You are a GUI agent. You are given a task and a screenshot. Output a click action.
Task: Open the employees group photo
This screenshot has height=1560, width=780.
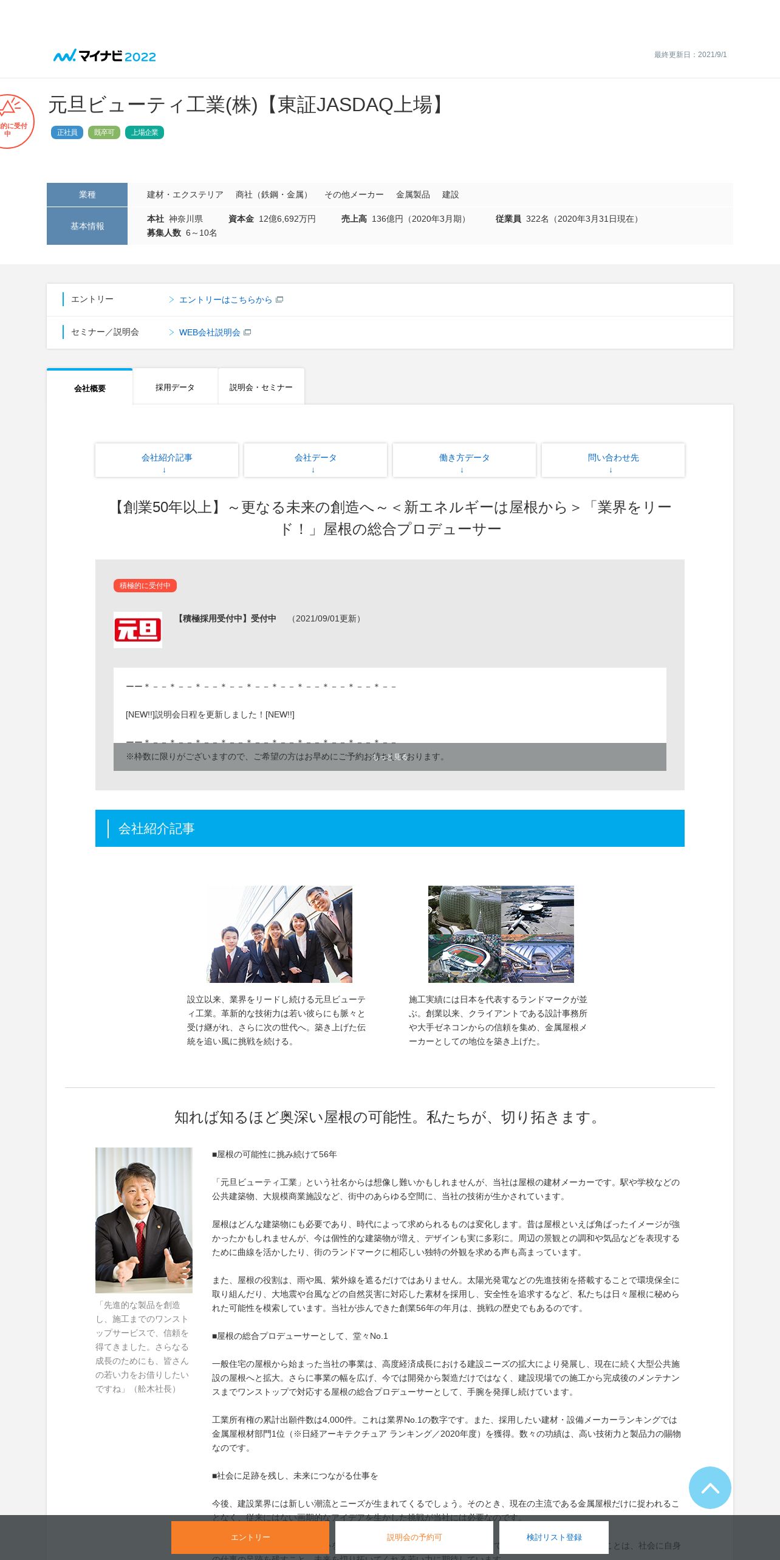(279, 934)
